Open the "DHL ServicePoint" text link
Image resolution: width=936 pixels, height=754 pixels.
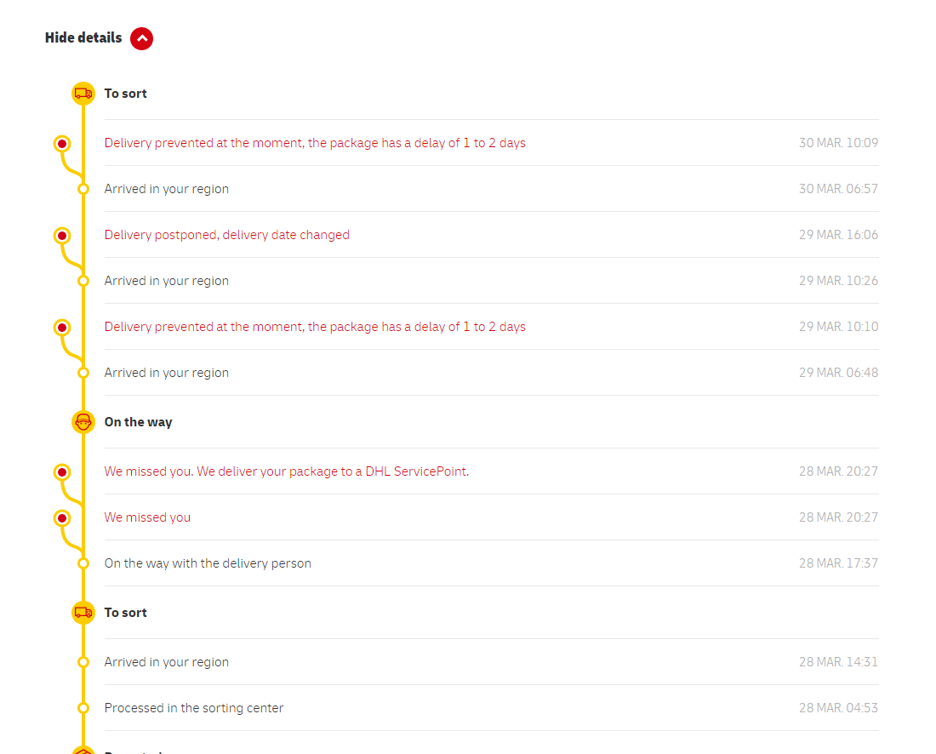coord(416,471)
